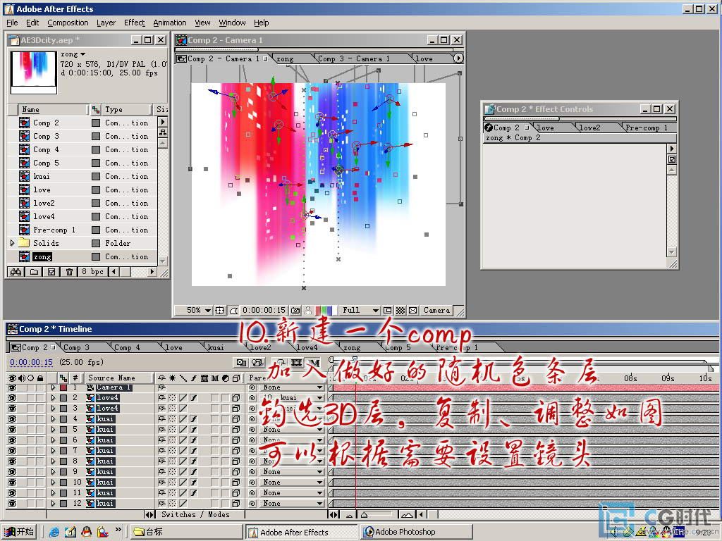The height and width of the screenshot is (541, 722).
Task: Click the binoculars Find icon in Project window
Action: (x=16, y=272)
